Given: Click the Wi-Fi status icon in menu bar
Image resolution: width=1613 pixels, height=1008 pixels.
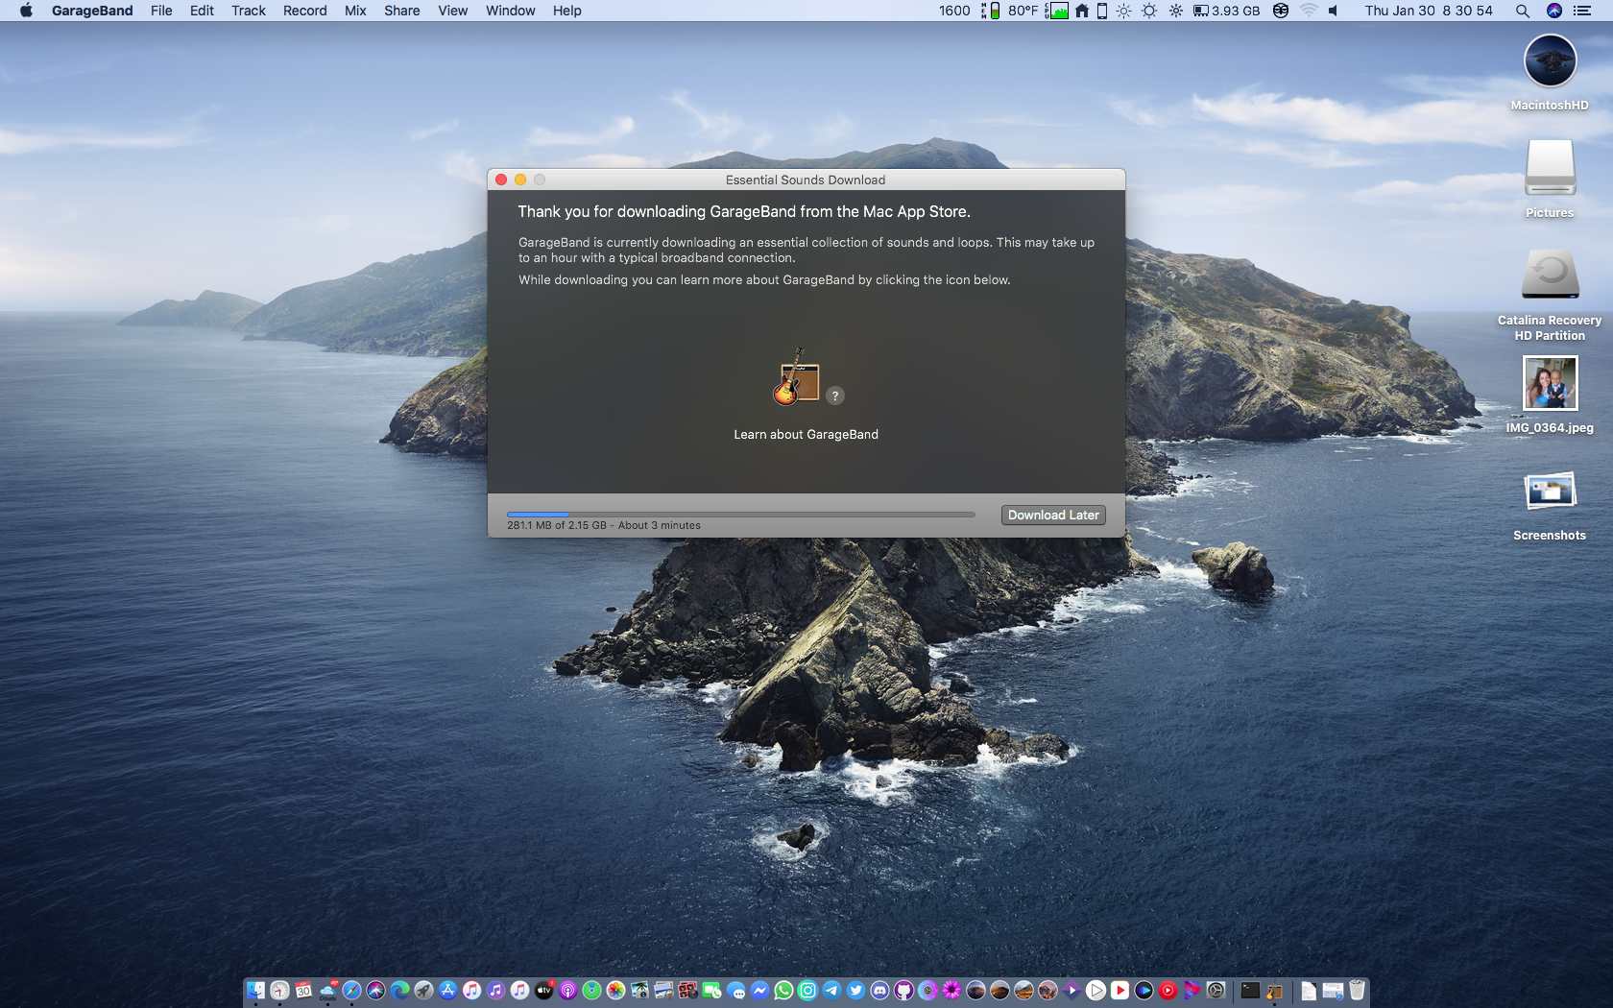Looking at the screenshot, I should point(1309,11).
